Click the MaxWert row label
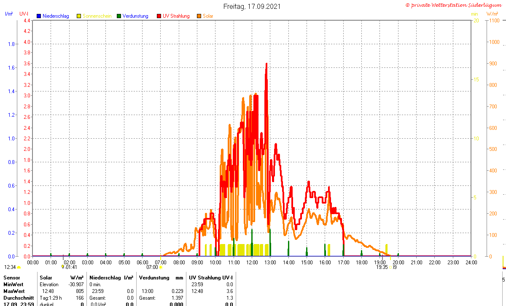 pos(13,291)
